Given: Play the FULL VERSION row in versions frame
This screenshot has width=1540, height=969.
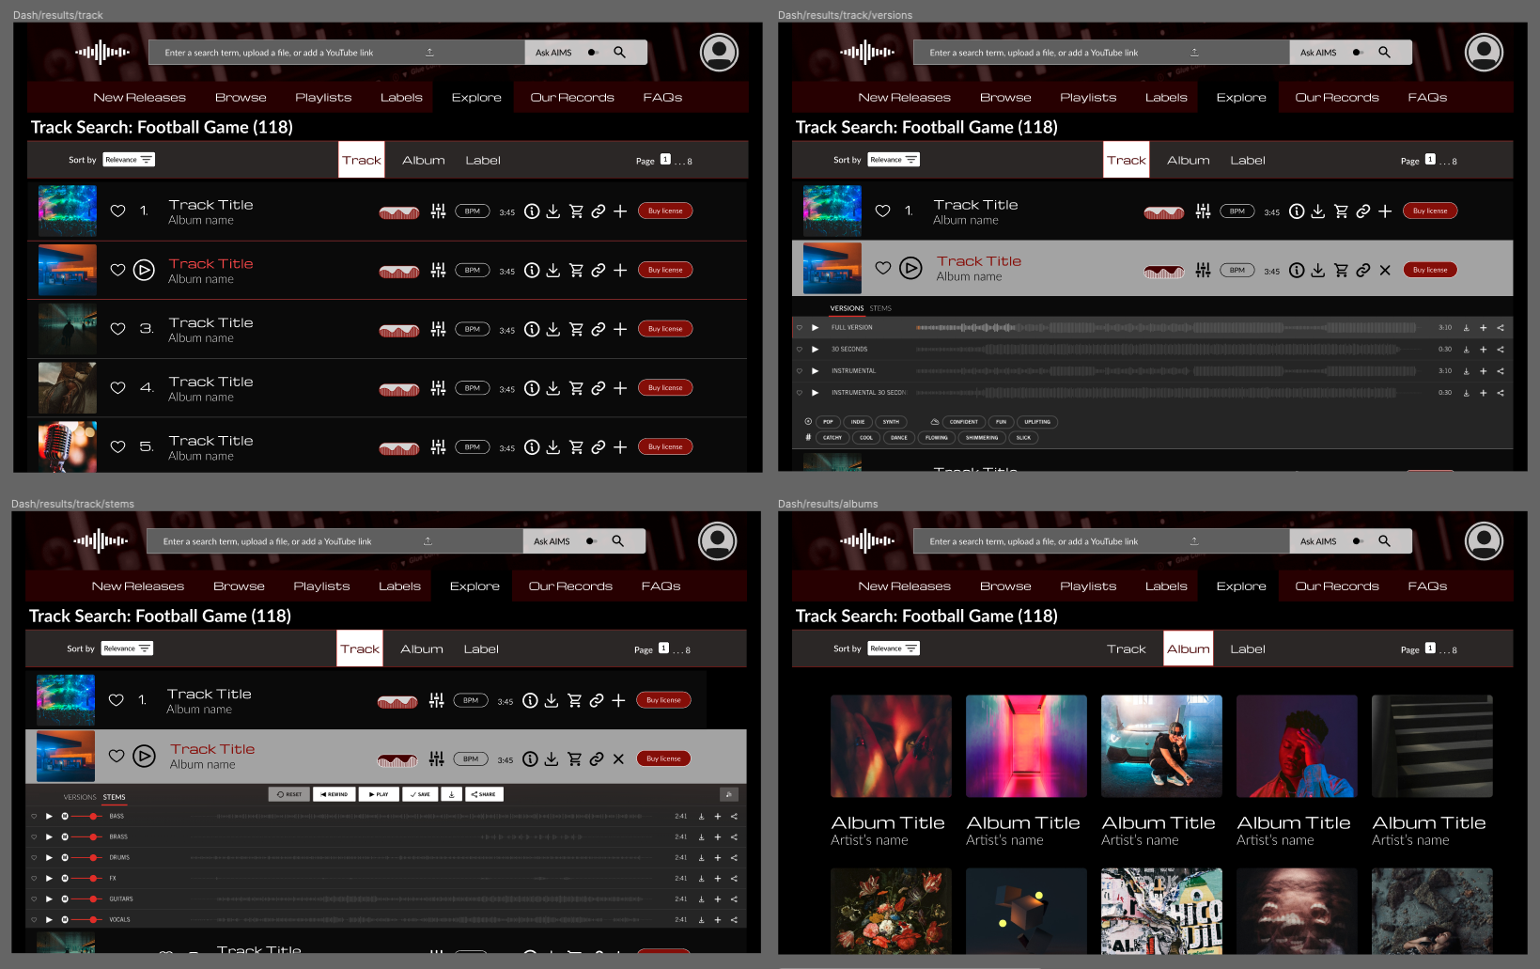Looking at the screenshot, I should coord(816,328).
